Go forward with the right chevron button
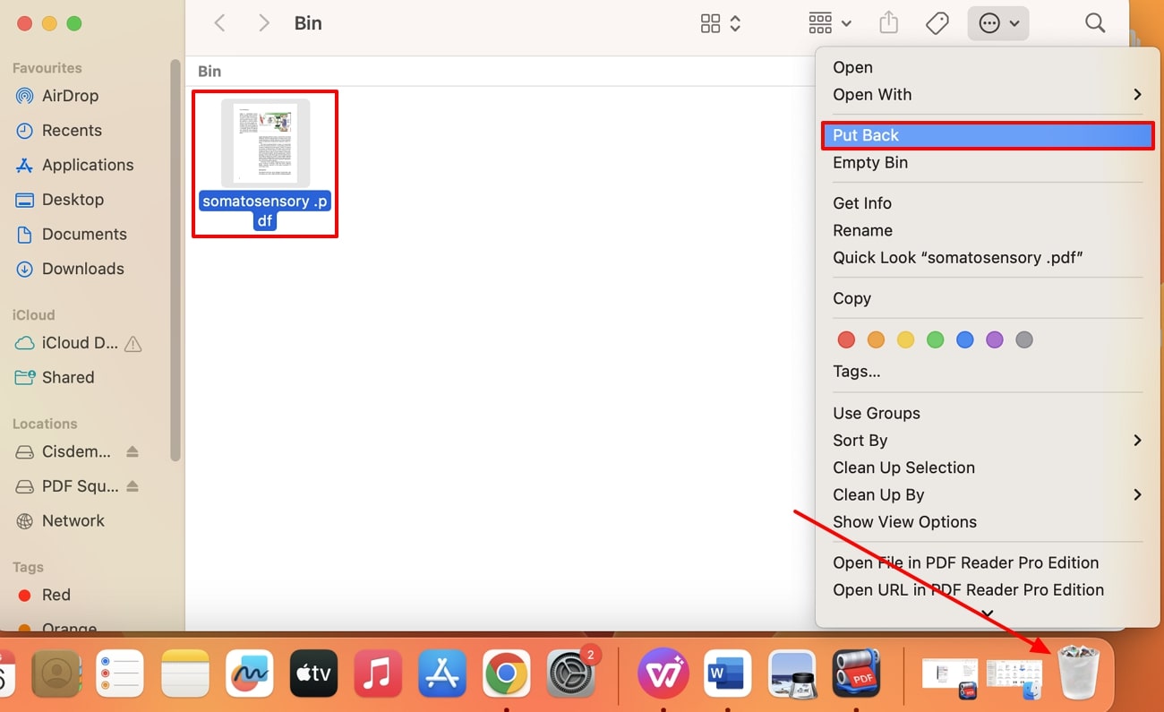The image size is (1164, 712). [263, 23]
